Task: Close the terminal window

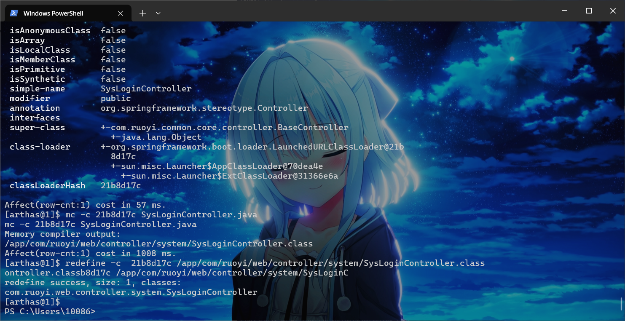Action: 613,11
